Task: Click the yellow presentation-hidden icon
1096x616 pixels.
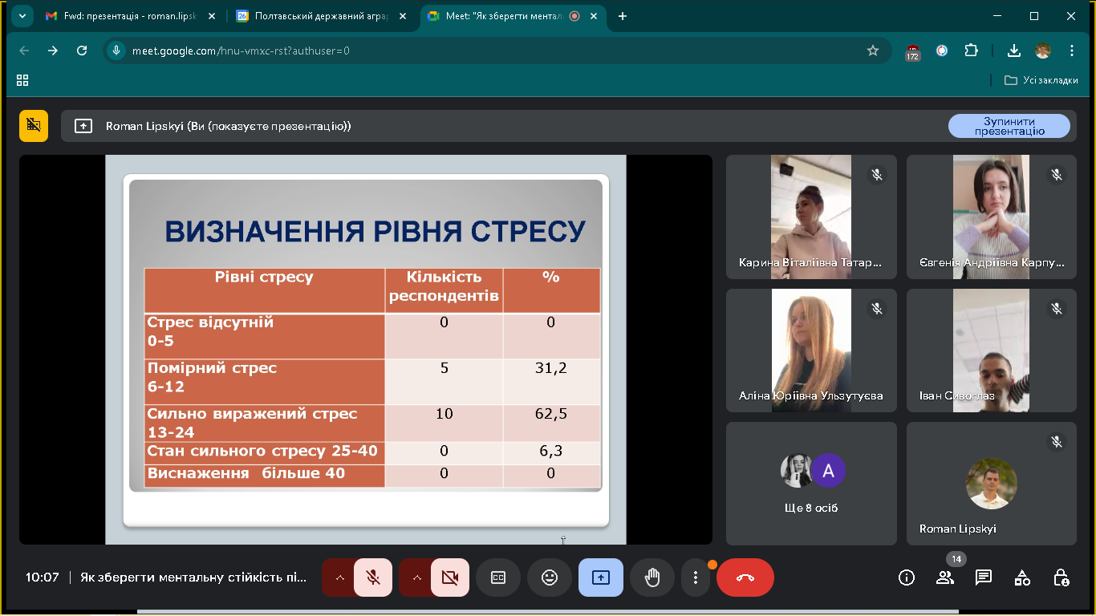Action: pyautogui.click(x=34, y=125)
